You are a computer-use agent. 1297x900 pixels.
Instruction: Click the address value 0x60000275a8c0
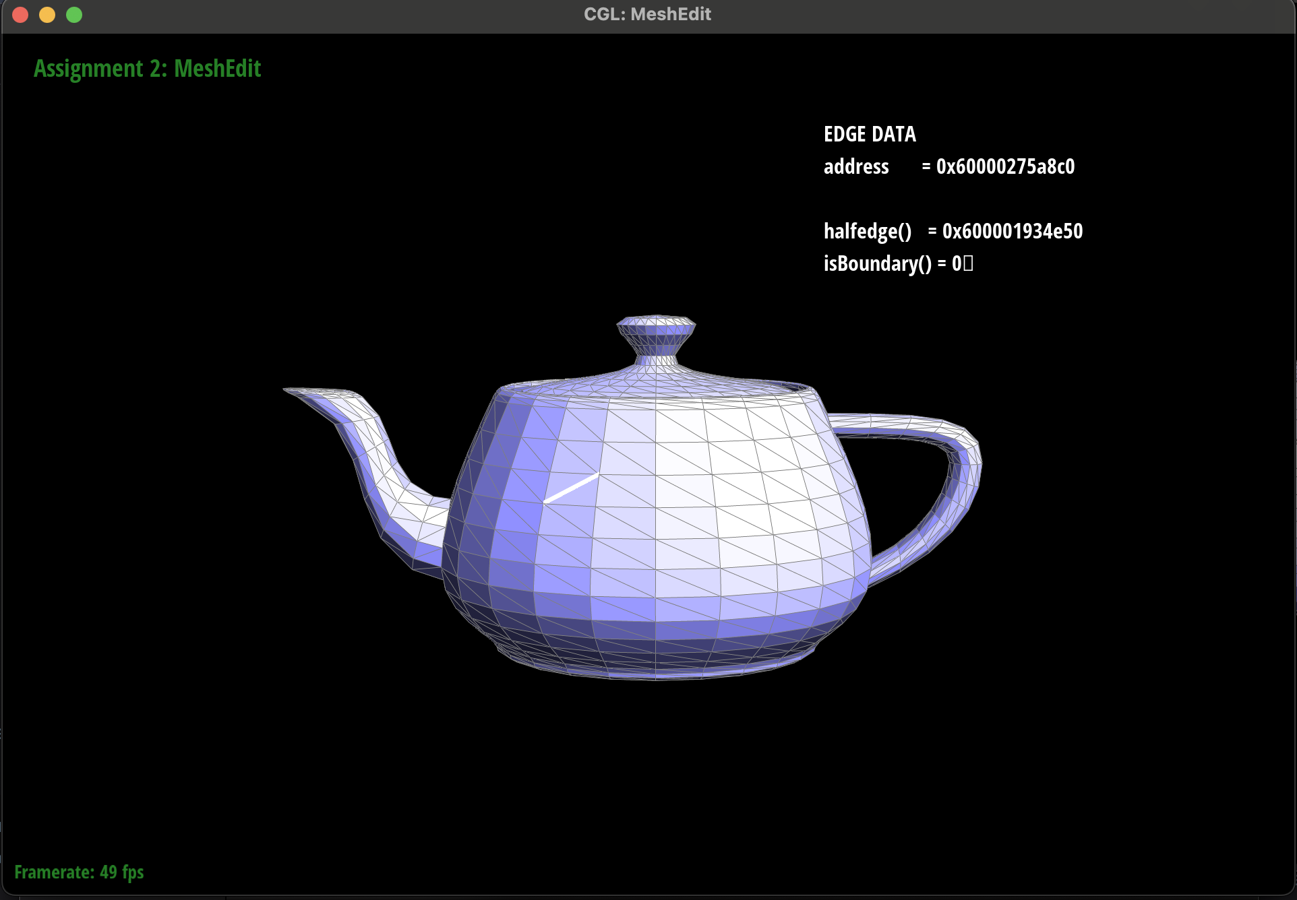pos(1005,166)
